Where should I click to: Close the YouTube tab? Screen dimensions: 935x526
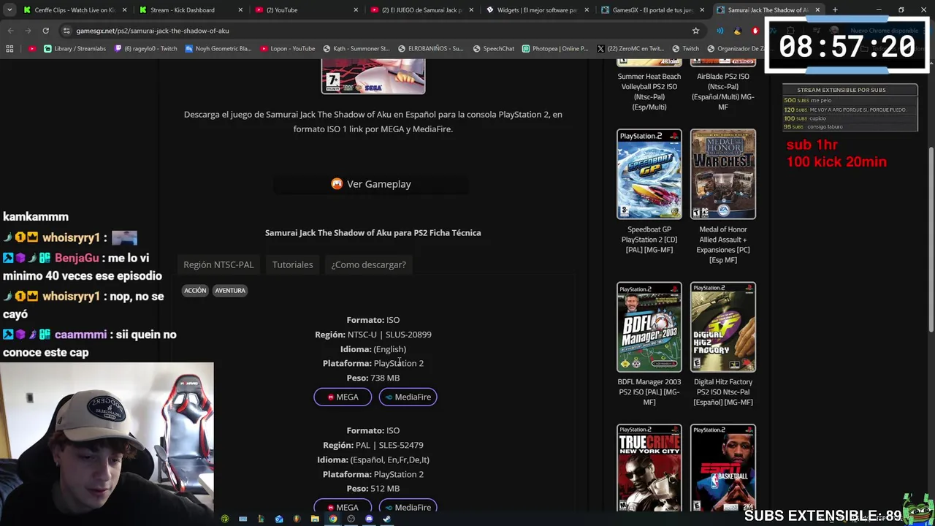[x=356, y=9]
